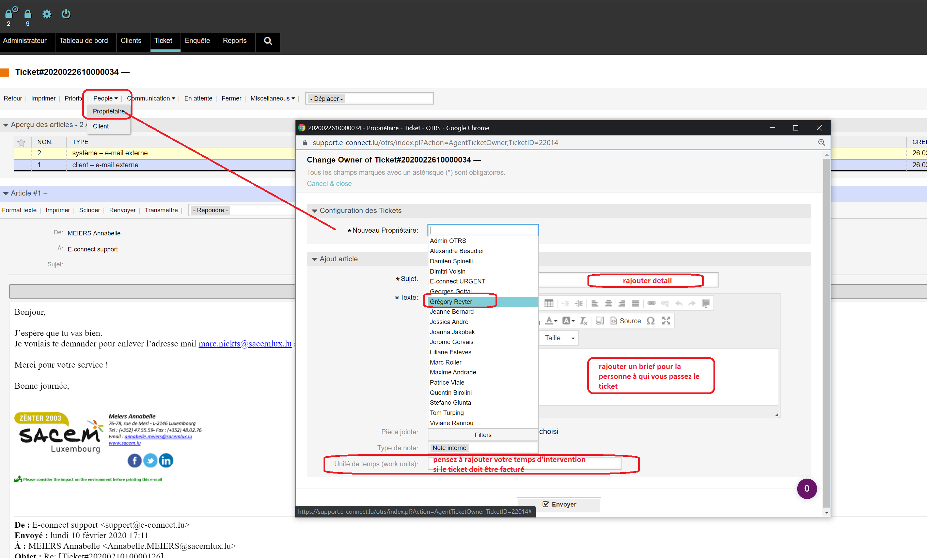Select Viviane Rannou from owner list
Screen dimensions: 927x558
(483, 423)
